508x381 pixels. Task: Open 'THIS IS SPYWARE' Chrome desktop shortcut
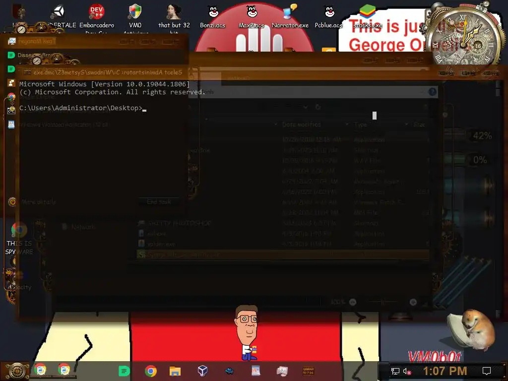[19, 239]
